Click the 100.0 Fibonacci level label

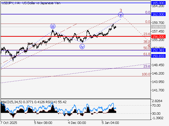click(x=146, y=74)
